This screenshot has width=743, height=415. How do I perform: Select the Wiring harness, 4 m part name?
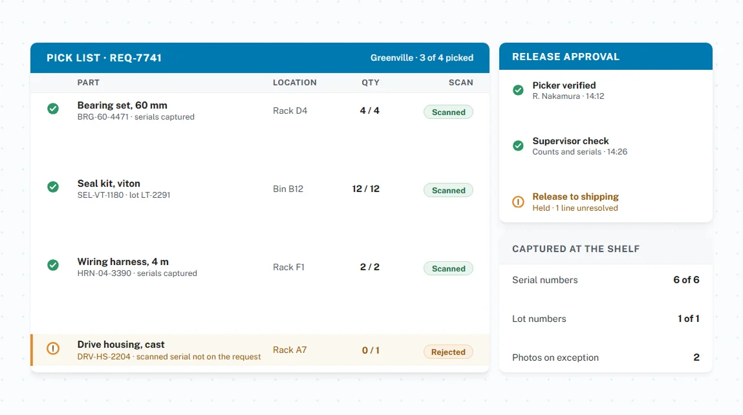(123, 262)
